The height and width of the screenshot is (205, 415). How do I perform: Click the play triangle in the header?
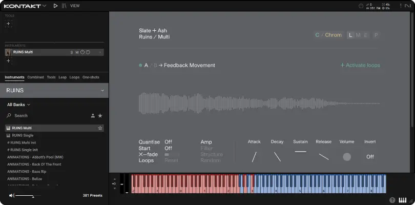55,6
